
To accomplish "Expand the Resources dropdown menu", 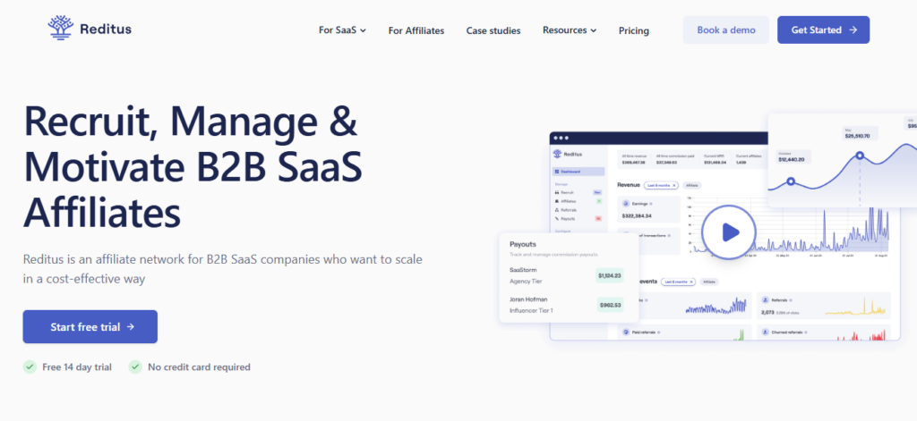I will (569, 30).
